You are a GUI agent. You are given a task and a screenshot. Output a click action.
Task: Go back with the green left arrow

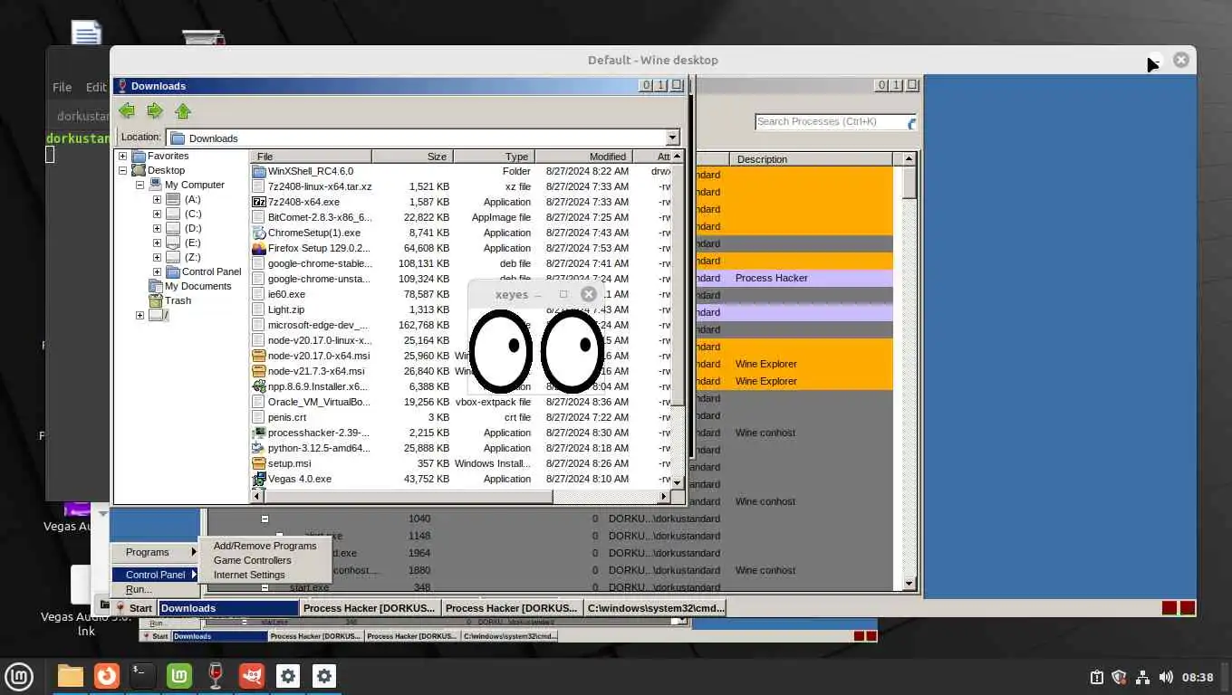pos(127,110)
